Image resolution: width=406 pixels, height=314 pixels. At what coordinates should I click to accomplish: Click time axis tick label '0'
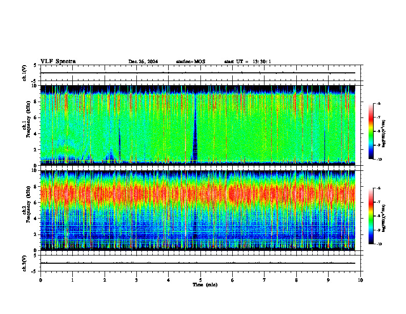pos(40,280)
